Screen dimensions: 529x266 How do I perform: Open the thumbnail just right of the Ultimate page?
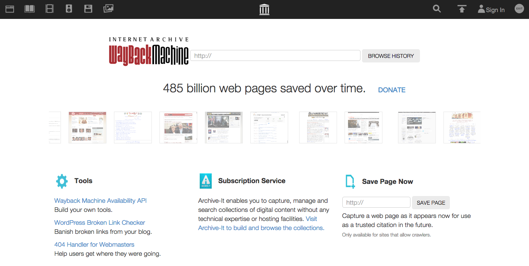364,128
